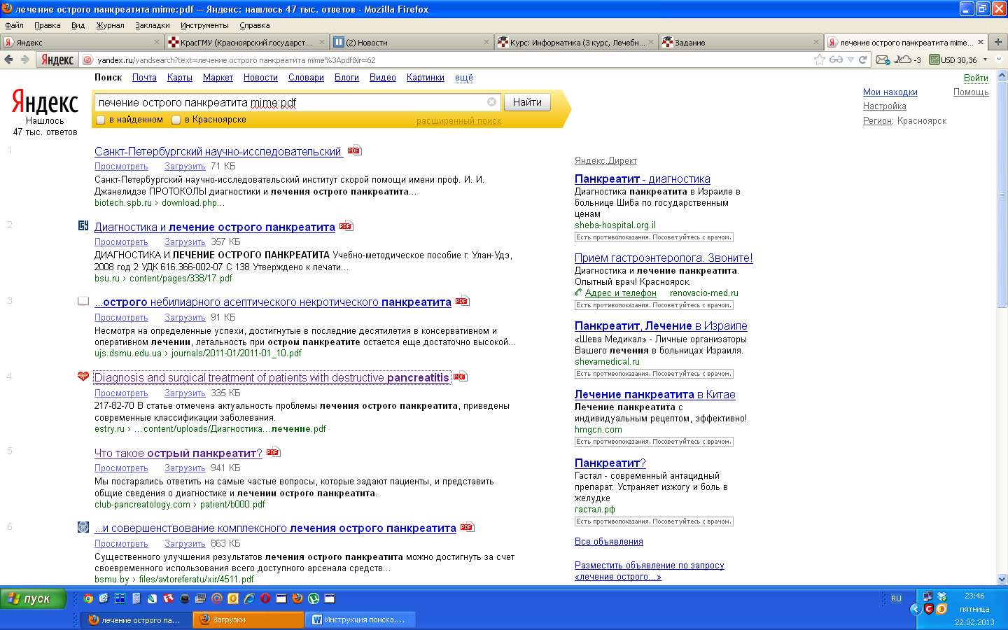Expand the USD currency dropdown arrow
This screenshot has width=1008, height=630.
click(x=985, y=59)
